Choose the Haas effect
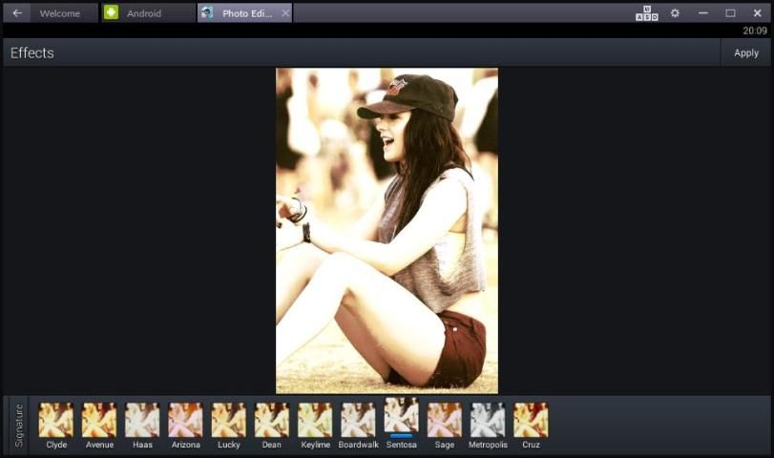Viewport: 774px width, 458px height. tap(142, 420)
